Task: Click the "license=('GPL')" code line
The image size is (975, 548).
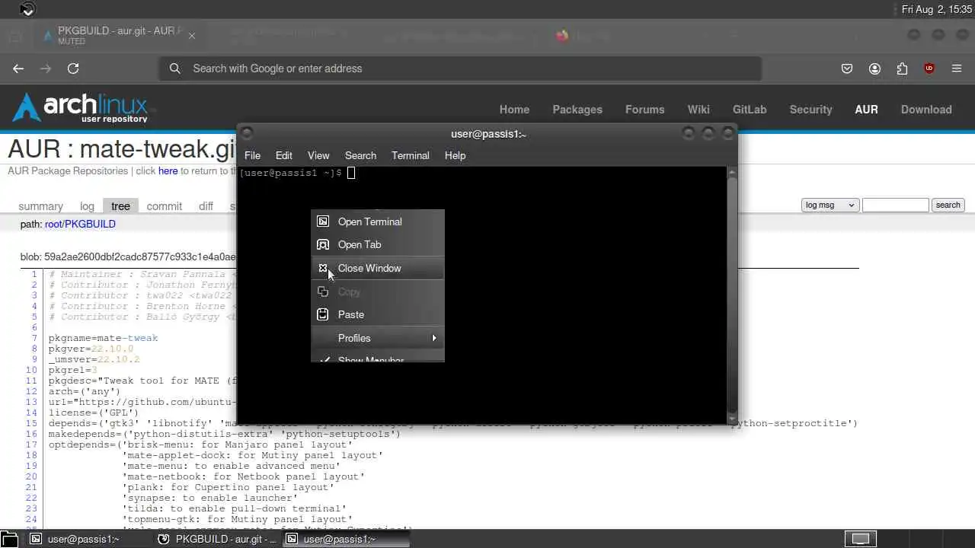Action: click(94, 413)
